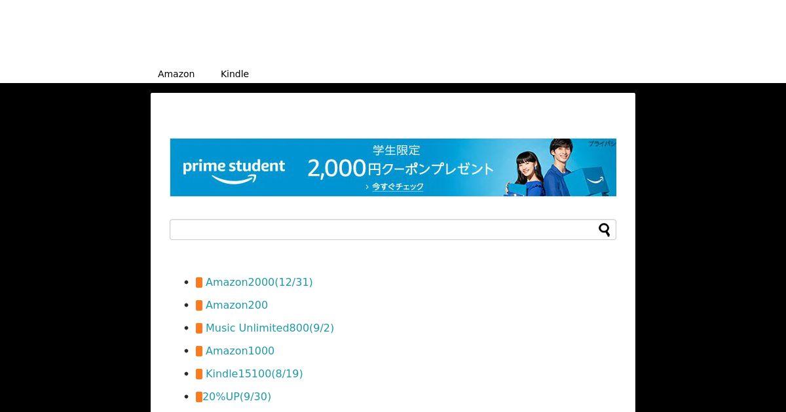The width and height of the screenshot is (786, 412).
Task: Click orange marker beside Amazon2000(12/31)
Action: pos(199,283)
